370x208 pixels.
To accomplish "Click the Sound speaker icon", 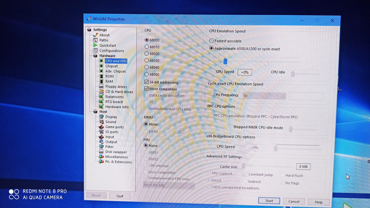I will 101,122.
